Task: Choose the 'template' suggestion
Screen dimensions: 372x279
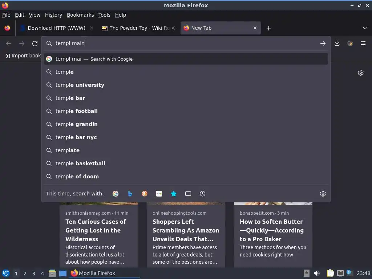Action: [x=186, y=150]
